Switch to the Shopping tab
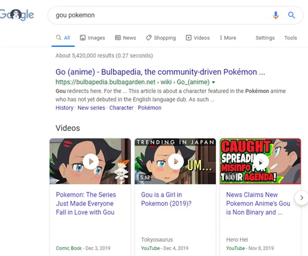Viewport: 308px width, 256px height. pos(161,38)
